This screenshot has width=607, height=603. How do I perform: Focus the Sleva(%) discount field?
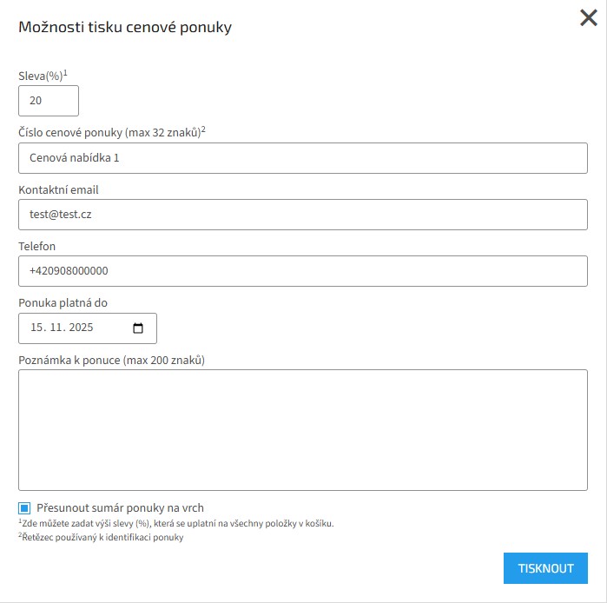[49, 101]
